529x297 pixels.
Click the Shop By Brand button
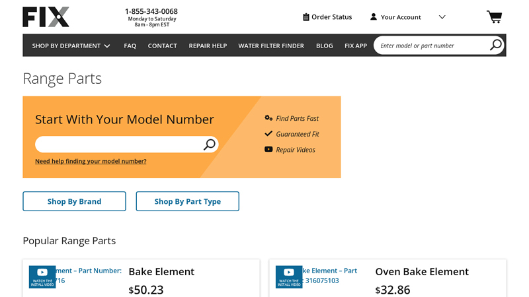[x=74, y=201]
